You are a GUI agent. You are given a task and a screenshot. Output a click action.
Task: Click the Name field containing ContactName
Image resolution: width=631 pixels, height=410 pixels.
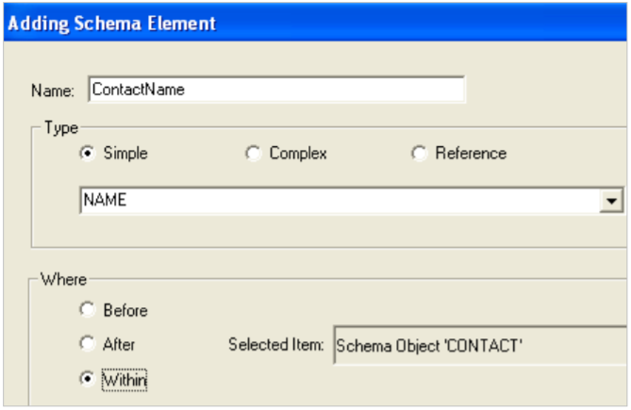275,90
